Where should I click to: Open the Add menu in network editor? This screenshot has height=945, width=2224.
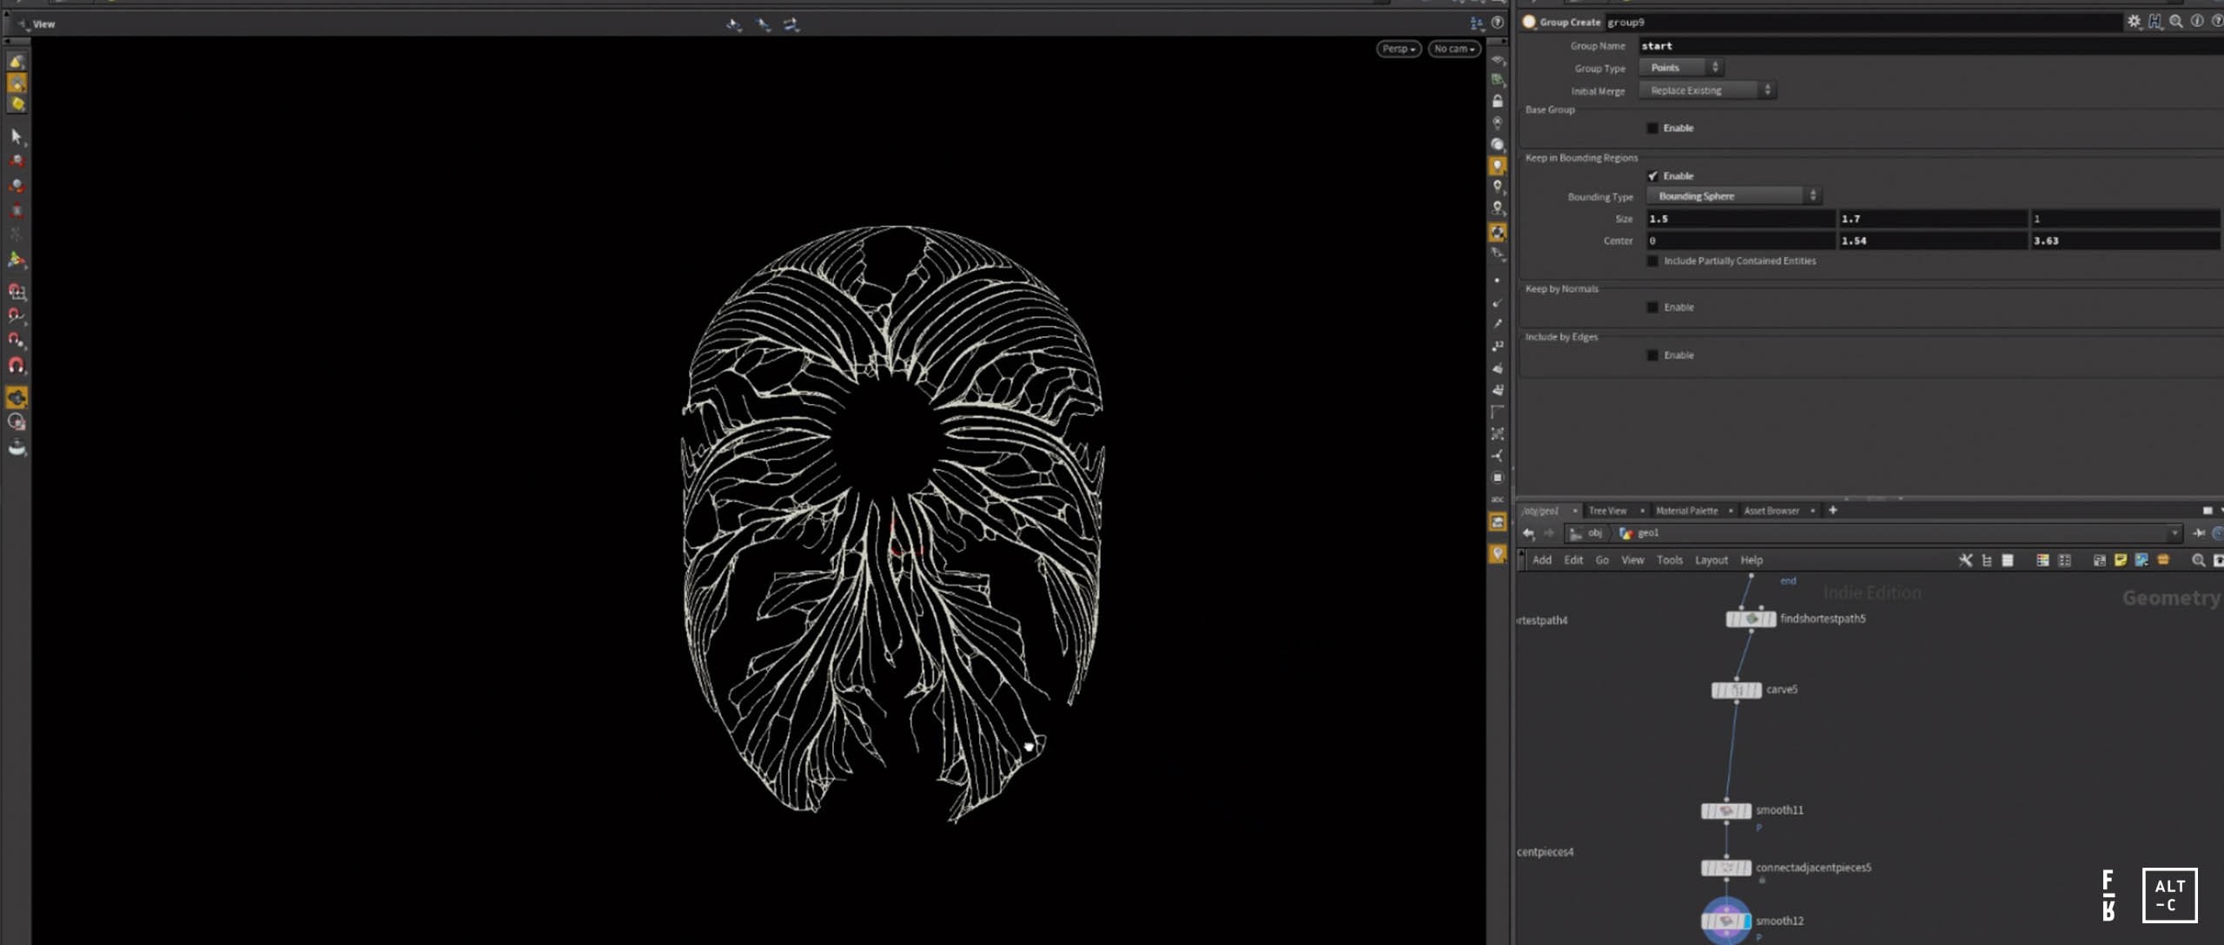pyautogui.click(x=1542, y=560)
